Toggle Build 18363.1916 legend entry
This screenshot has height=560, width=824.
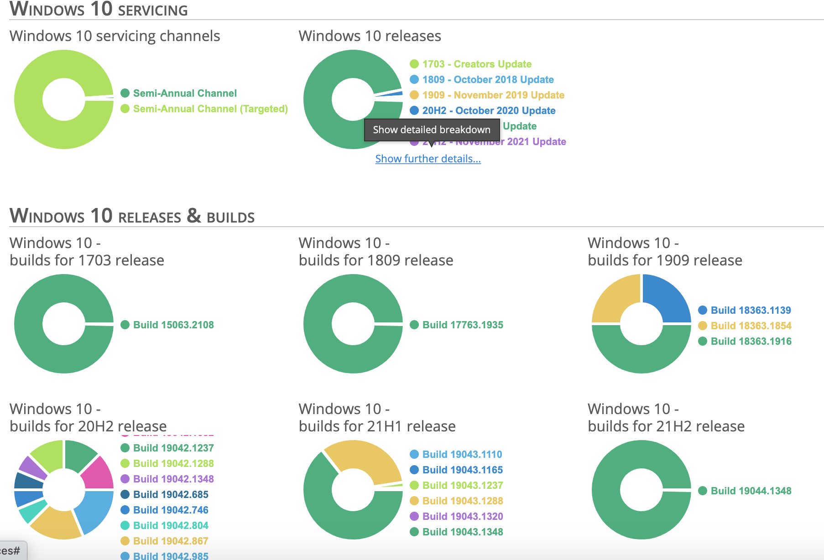point(745,341)
